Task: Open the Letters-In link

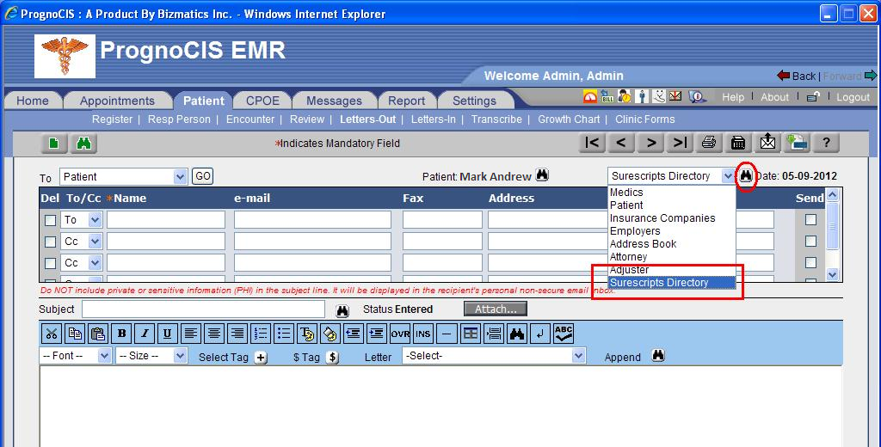Action: pos(434,119)
